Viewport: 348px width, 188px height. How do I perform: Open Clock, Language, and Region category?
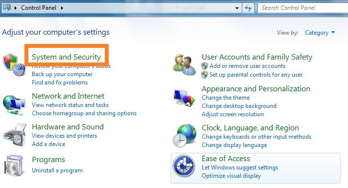pos(250,128)
